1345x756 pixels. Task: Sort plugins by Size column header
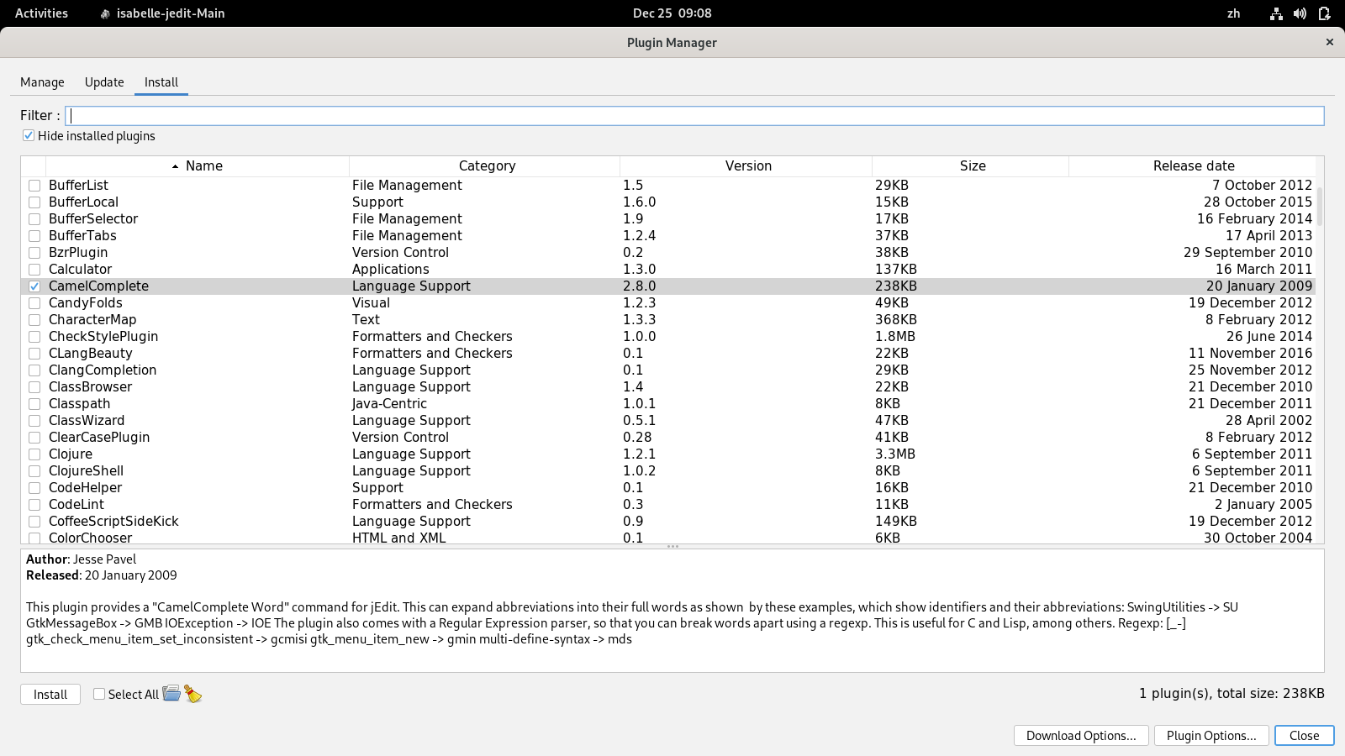coord(972,166)
